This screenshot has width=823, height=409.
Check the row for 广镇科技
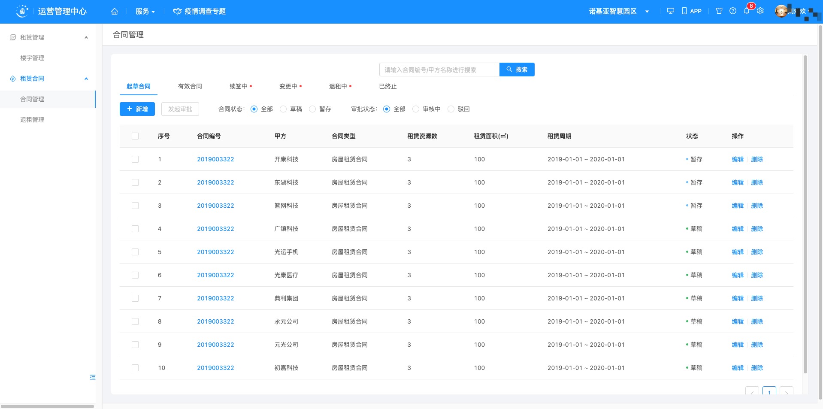point(135,229)
